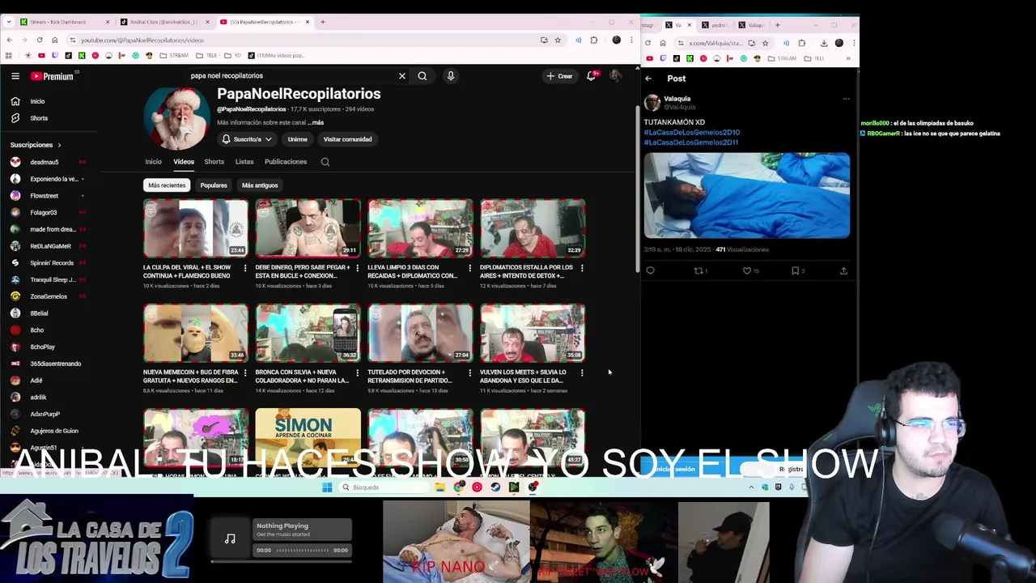Go to Inicio in YouTube sidebar
The height and width of the screenshot is (583, 1036).
(x=37, y=101)
